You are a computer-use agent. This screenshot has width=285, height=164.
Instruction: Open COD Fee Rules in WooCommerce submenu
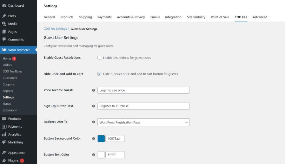click(x=12, y=72)
